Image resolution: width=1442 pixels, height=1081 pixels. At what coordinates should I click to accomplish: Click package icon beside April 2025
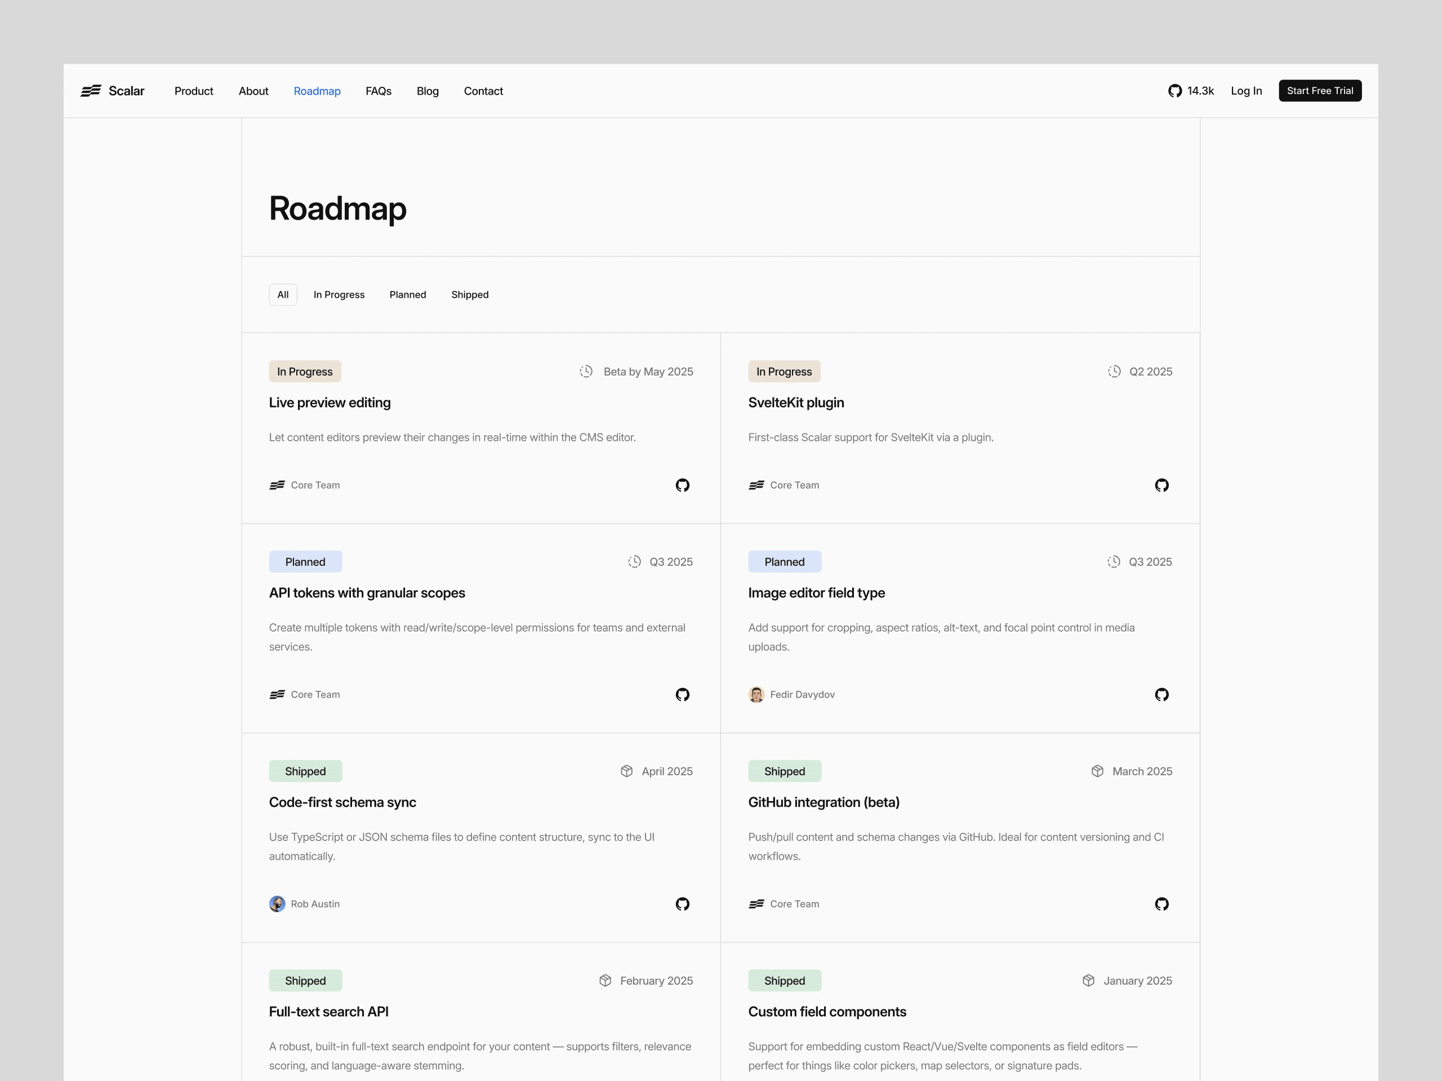[626, 771]
